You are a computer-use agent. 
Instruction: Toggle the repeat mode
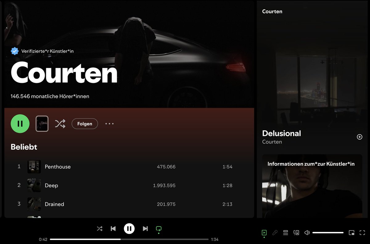[x=159, y=229]
